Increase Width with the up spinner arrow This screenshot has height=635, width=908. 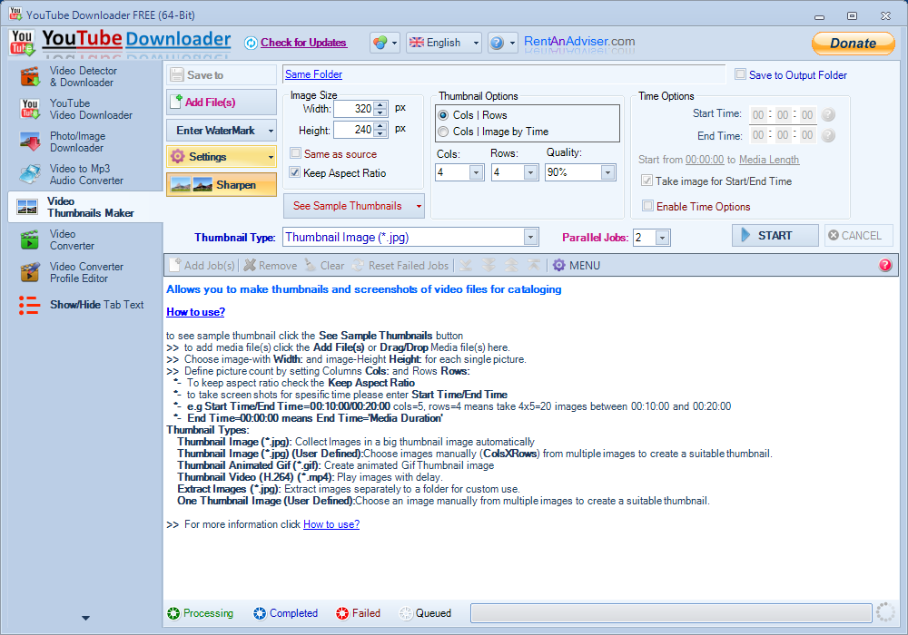[380, 104]
